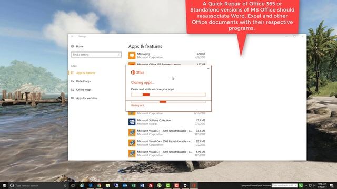Click the Home gear icon in Settings

(73, 46)
